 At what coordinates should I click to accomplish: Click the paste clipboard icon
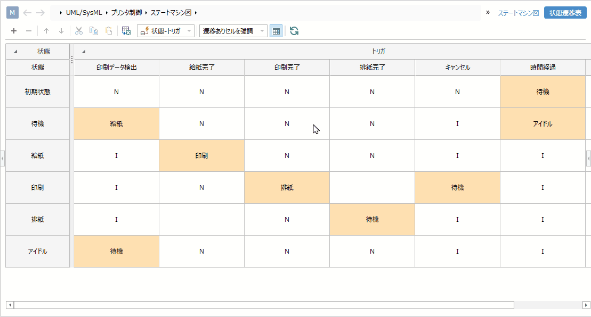pyautogui.click(x=109, y=31)
